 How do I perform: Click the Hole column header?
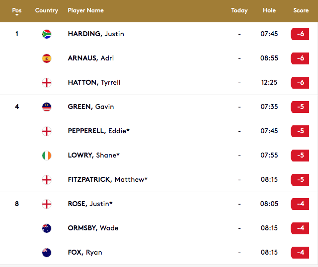(x=269, y=10)
